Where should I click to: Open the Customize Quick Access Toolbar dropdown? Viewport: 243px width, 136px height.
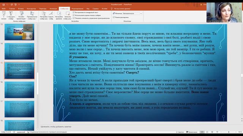click(19, 5)
